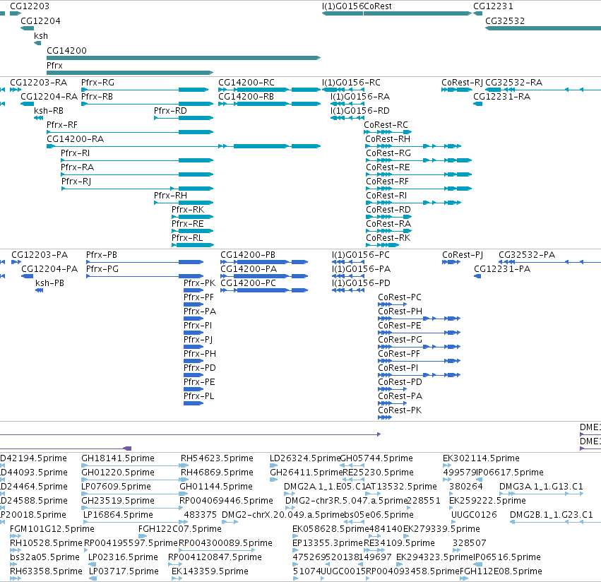
Task: Select EST label DMG2B.1_1.G23.C1
Action: coord(551,515)
